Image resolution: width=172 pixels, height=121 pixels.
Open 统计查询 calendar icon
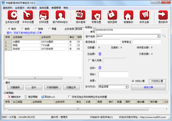pyautogui.click(x=81, y=15)
